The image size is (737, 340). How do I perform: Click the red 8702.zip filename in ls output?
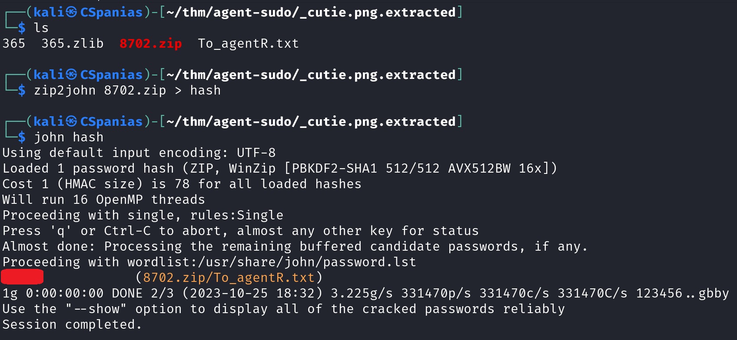pos(151,43)
